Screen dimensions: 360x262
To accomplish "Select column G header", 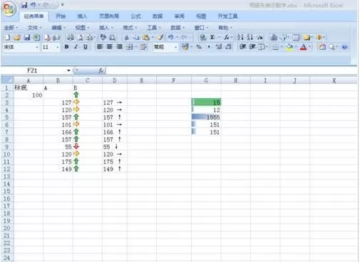I will (x=206, y=80).
